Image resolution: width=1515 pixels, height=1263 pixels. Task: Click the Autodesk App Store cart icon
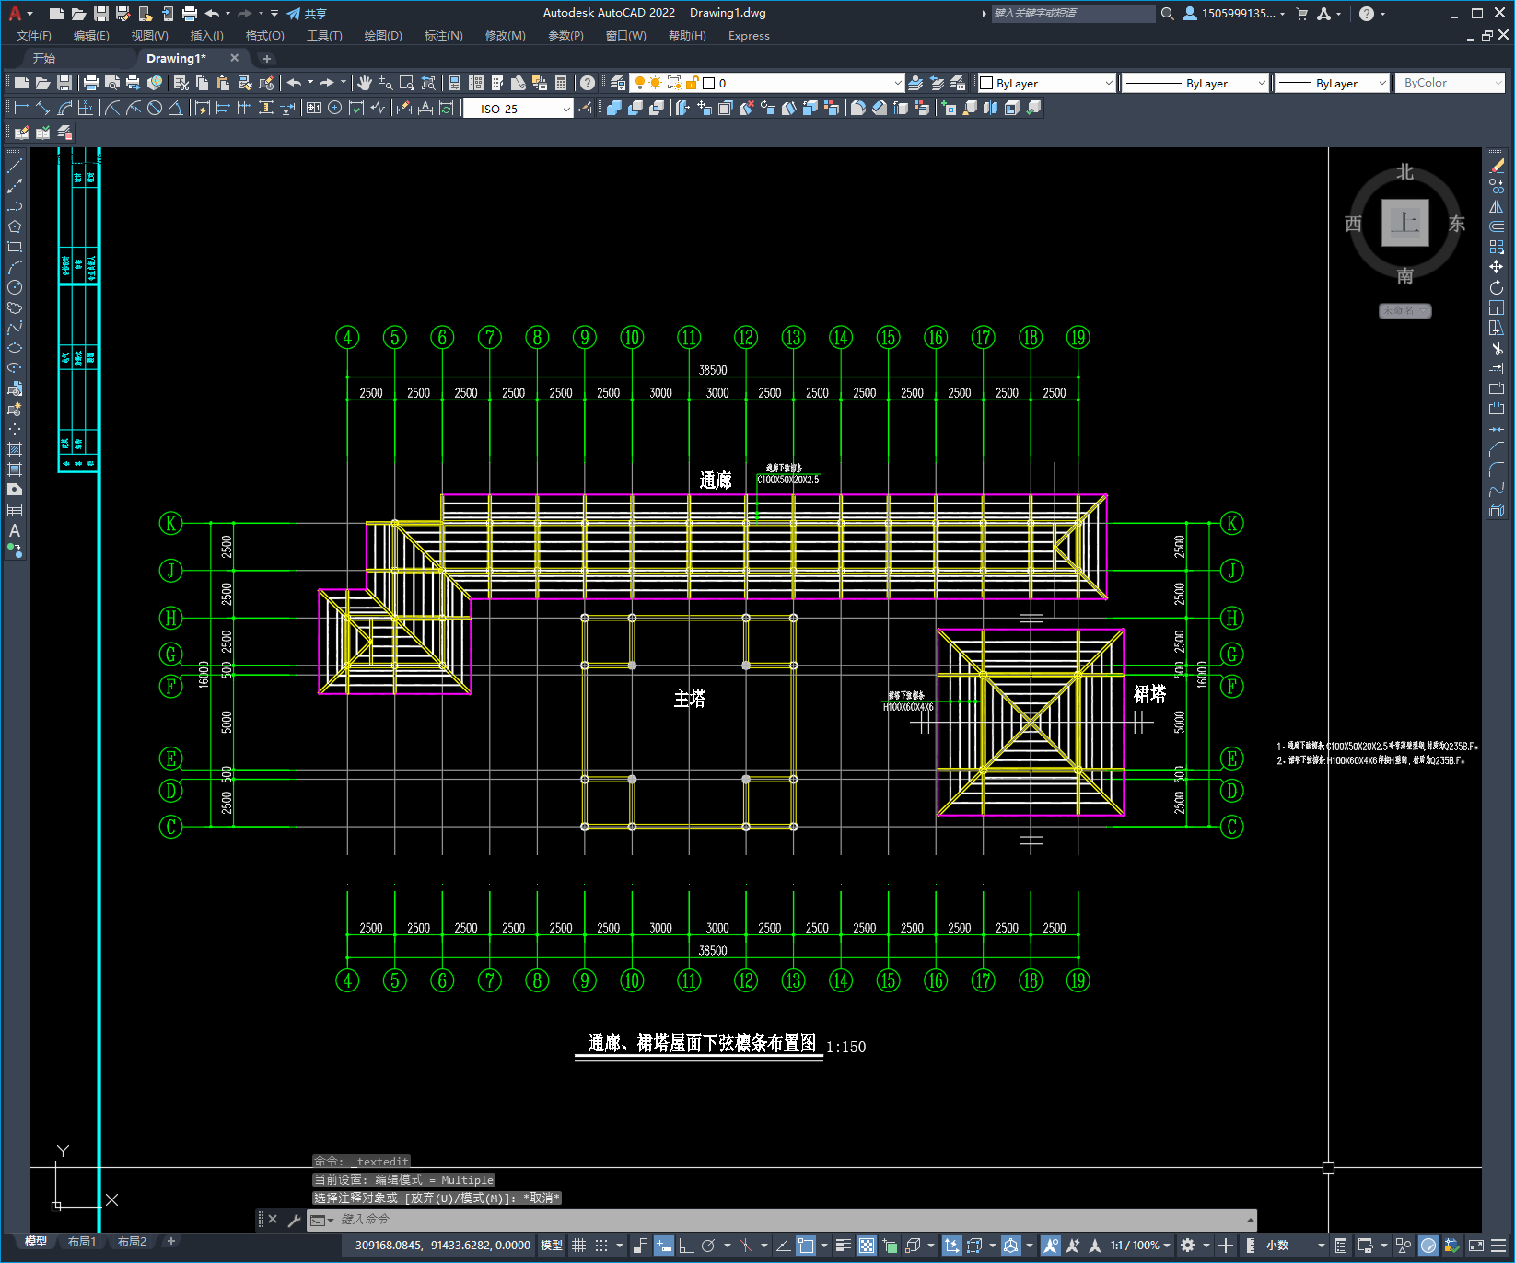[1302, 14]
